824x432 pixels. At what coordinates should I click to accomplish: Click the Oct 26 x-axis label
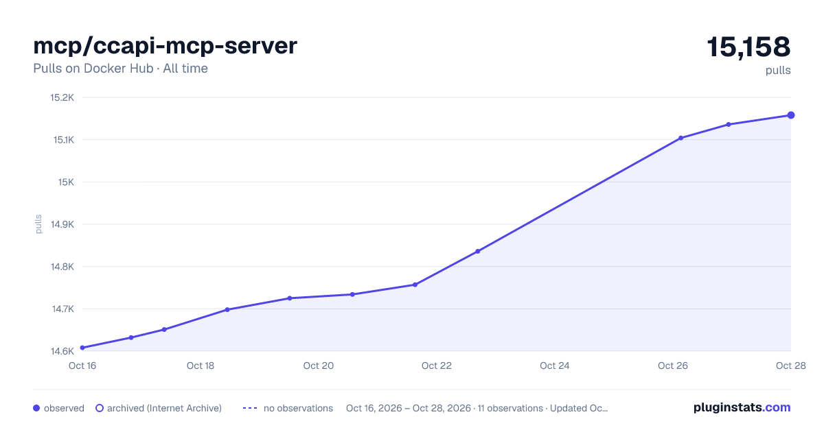pos(673,365)
